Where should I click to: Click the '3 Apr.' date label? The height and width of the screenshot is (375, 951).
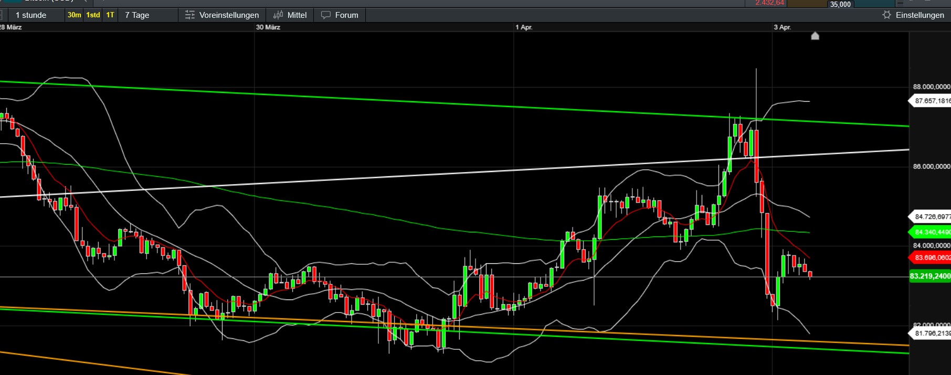point(782,27)
